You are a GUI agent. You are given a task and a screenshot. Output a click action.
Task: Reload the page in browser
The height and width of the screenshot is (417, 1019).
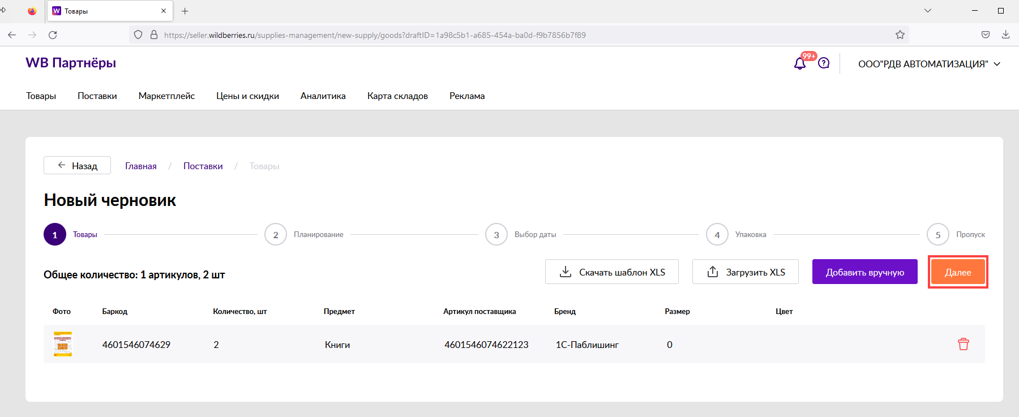53,35
